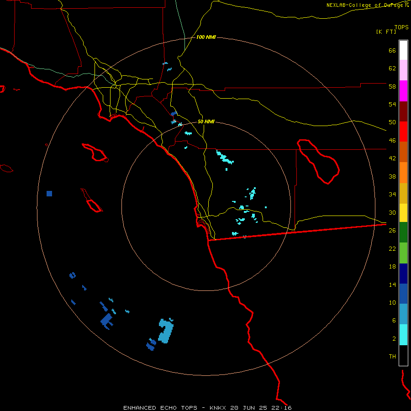
Task: Click the '66' scale value
Action: [x=392, y=50]
